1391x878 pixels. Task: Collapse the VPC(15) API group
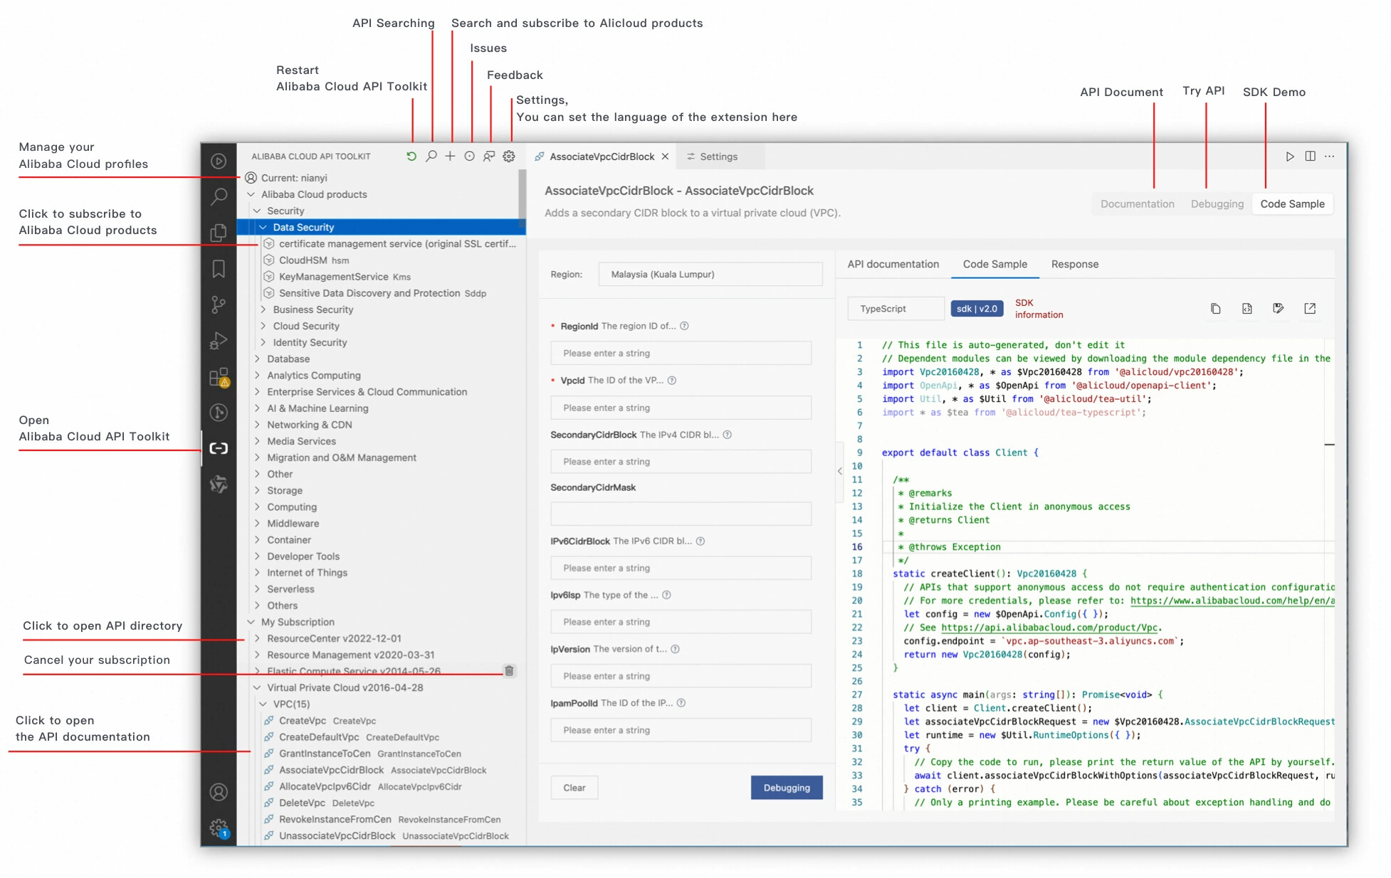coord(263,704)
